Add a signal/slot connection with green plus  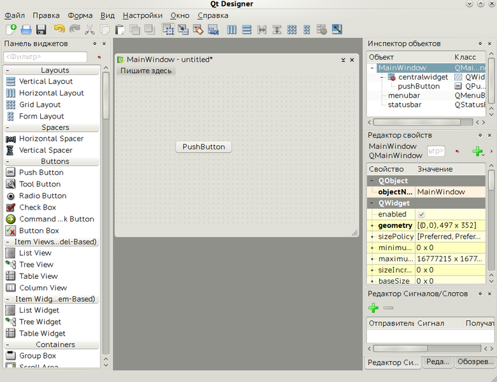coord(373,308)
